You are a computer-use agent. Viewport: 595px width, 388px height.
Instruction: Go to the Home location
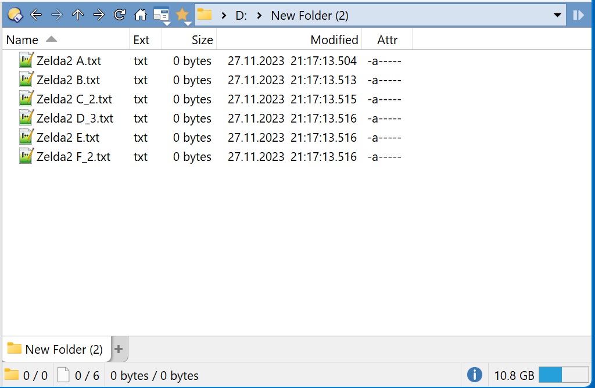pyautogui.click(x=141, y=15)
